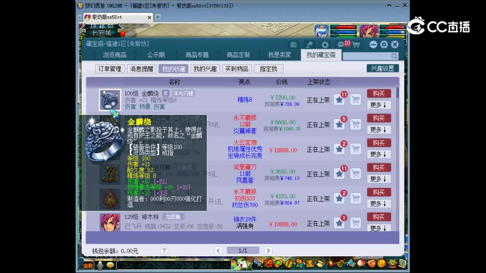
Task: Buy the 金麟绕 ring for ¥7200.00
Action: [379, 94]
